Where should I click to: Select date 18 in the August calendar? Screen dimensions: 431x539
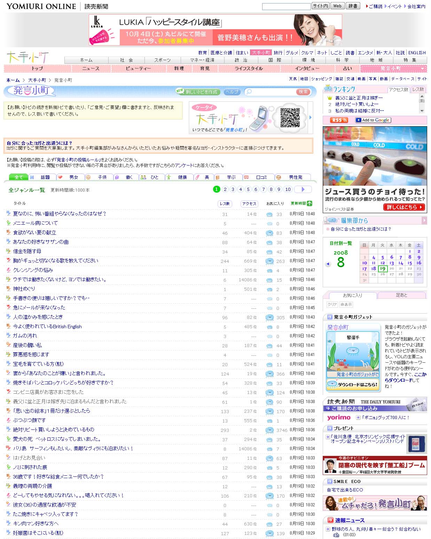[x=373, y=268]
